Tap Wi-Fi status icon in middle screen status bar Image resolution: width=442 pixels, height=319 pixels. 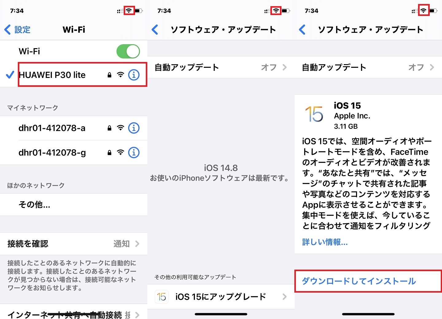pos(276,11)
